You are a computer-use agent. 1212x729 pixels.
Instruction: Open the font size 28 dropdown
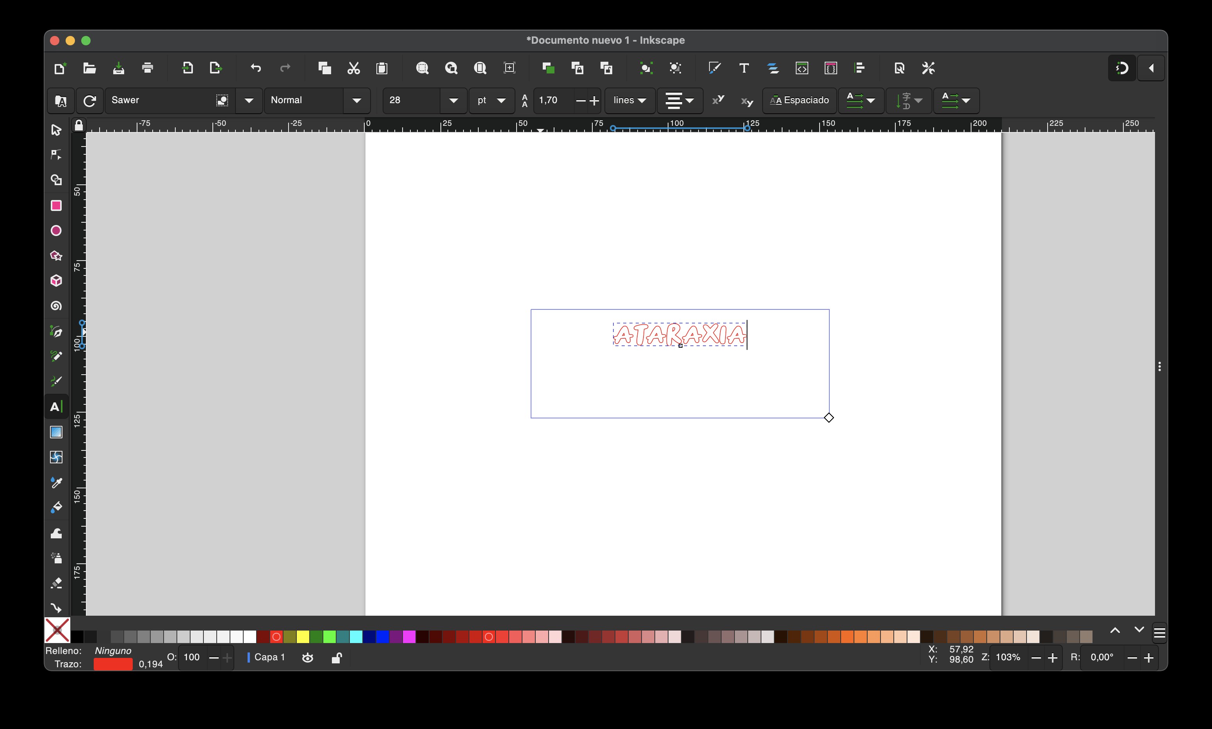[x=454, y=100]
